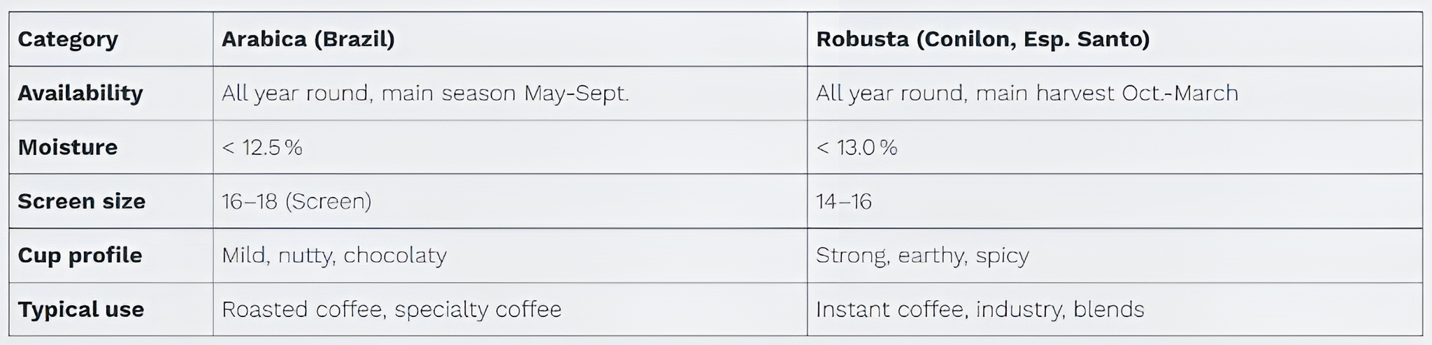This screenshot has height=345, width=1432.
Task: Click the < 12.5 % moisture value
Action: [262, 147]
